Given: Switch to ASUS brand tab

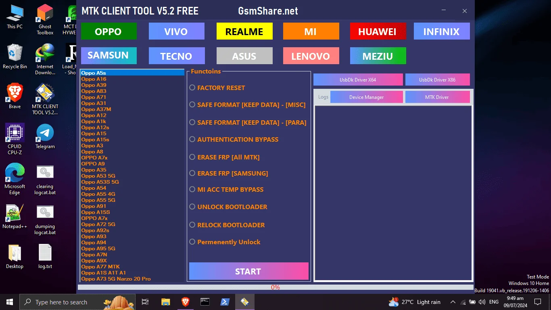Looking at the screenshot, I should [x=244, y=56].
